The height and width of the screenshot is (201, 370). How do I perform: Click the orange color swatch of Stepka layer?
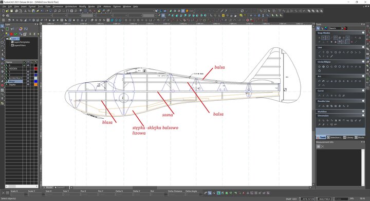click(35, 84)
